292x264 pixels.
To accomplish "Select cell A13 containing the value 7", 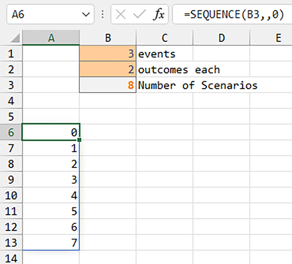I will (51, 242).
